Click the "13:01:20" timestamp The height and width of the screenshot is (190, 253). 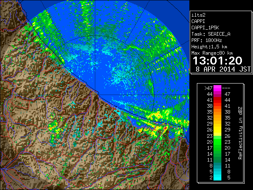click(x=217, y=61)
